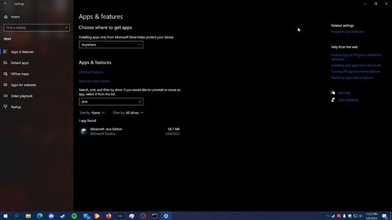The width and height of the screenshot is (392, 220).
Task: Click the red tray icon
Action: 339,216
